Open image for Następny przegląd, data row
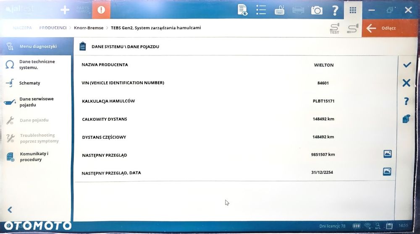 point(387,172)
